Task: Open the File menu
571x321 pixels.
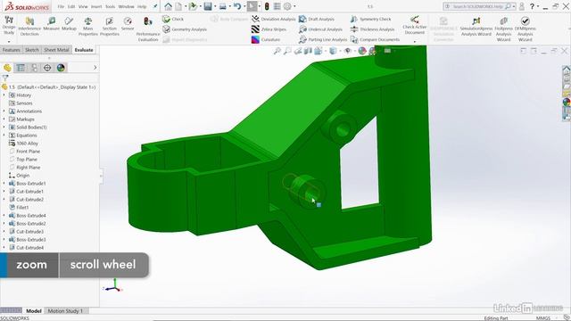Action: pos(61,6)
